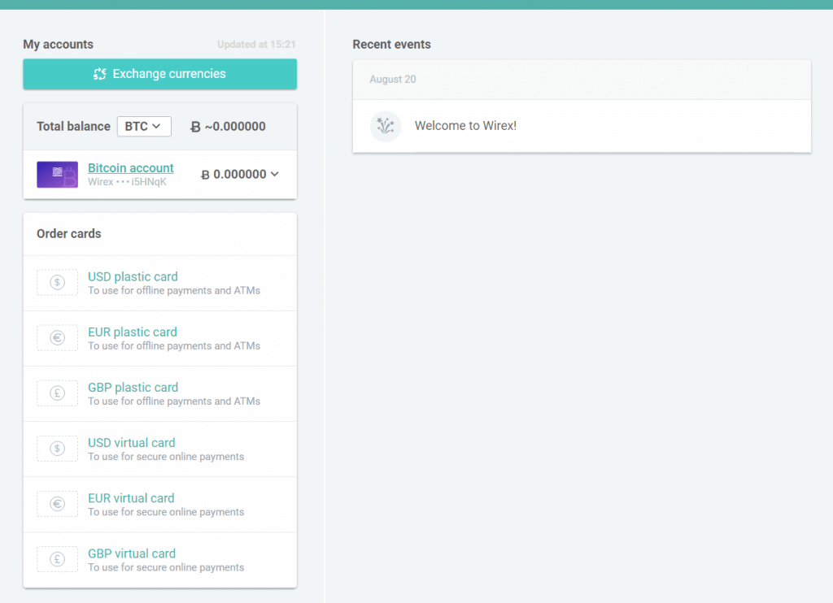Open the Bitcoin account link
Screen dimensions: 833x603
(131, 167)
